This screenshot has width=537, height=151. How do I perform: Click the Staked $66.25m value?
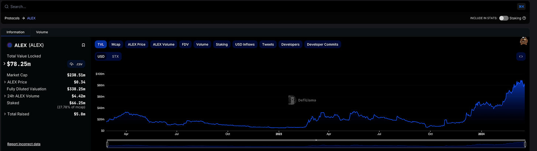click(77, 103)
